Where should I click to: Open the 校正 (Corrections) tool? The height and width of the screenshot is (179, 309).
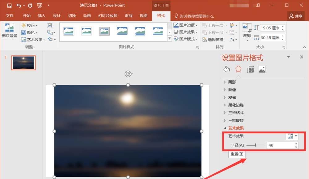pos(29,26)
